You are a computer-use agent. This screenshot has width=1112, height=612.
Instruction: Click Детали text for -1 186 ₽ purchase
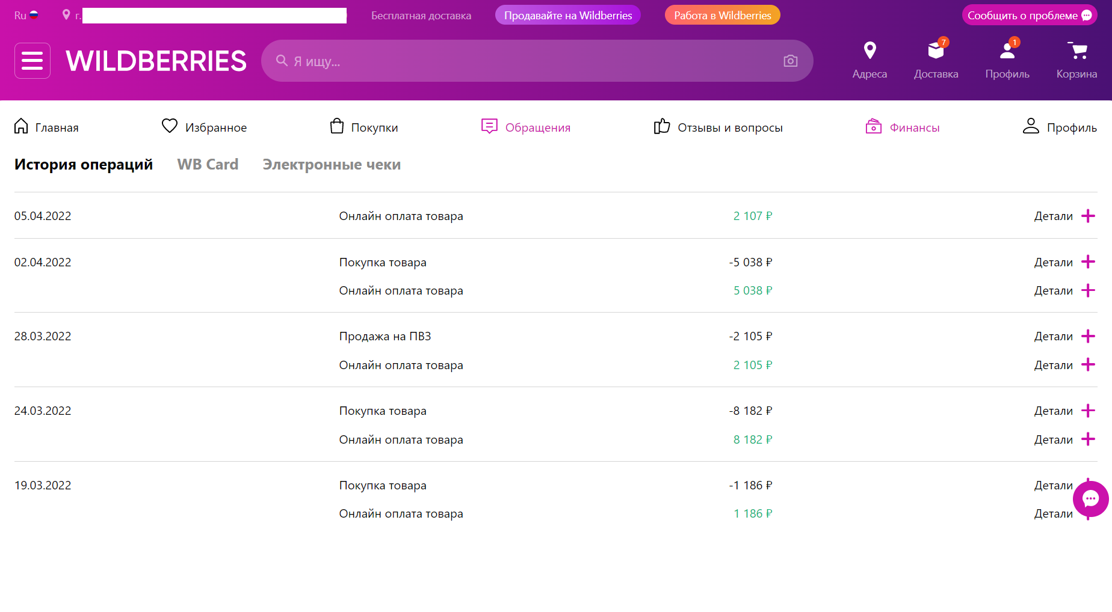1054,485
